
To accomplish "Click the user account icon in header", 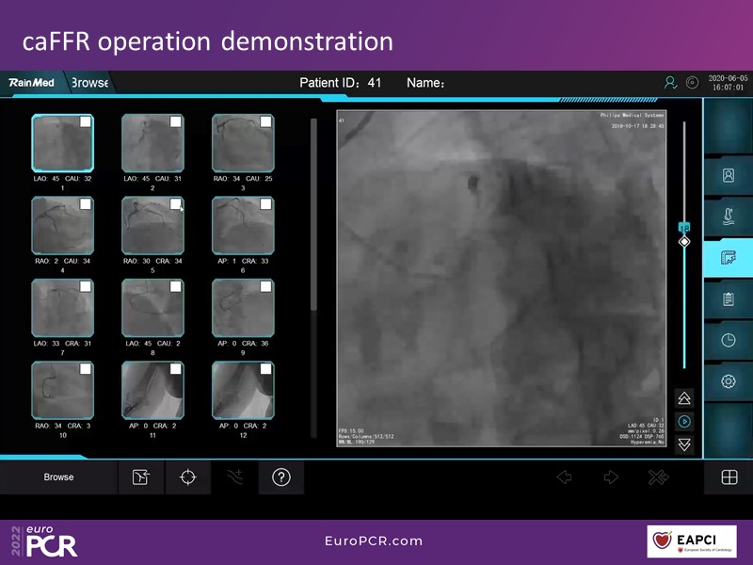I will coord(670,83).
